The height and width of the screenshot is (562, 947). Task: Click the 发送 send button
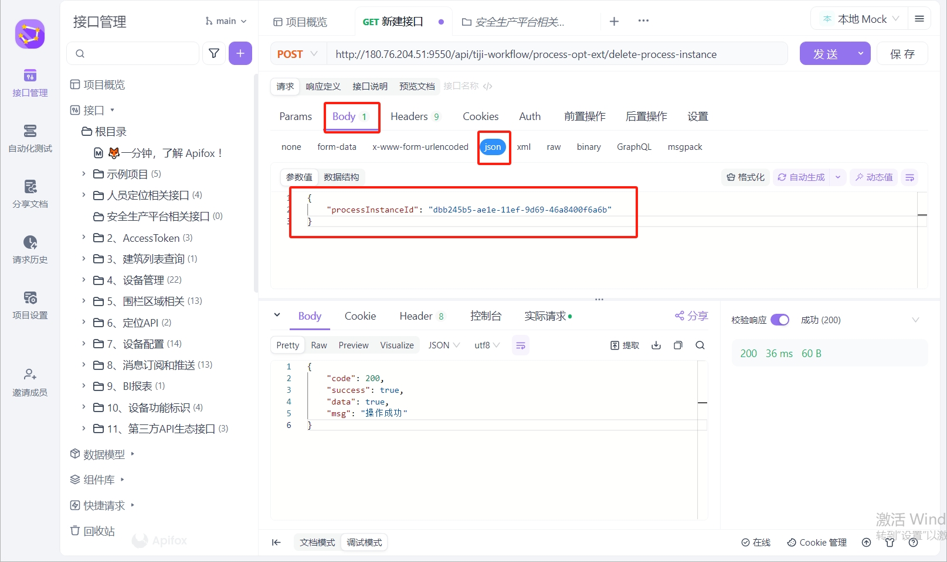coord(826,54)
